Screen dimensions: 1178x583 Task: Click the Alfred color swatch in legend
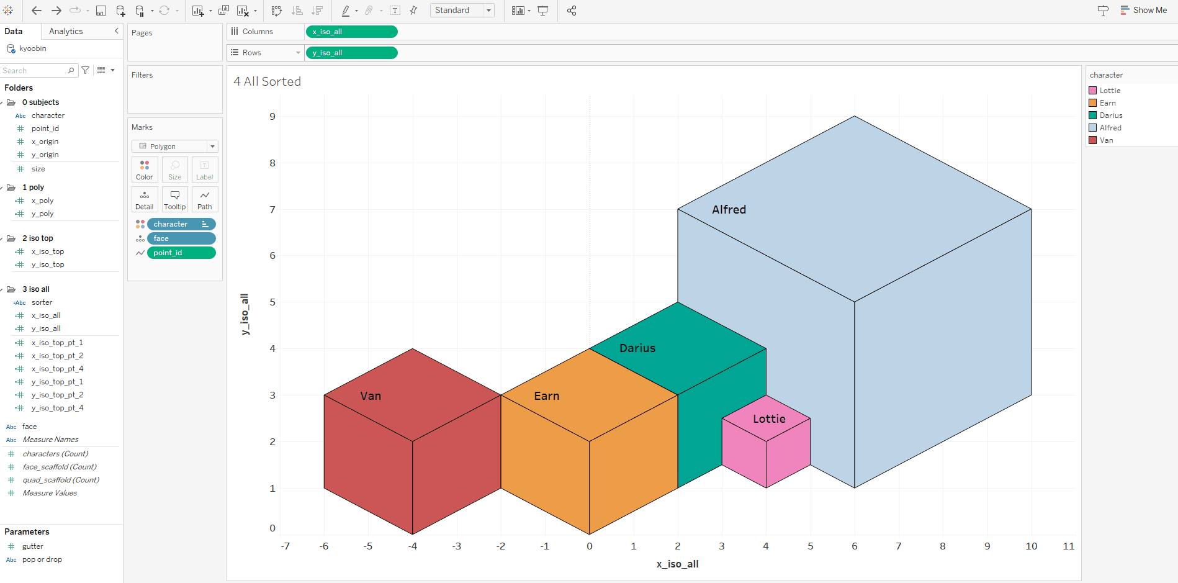pyautogui.click(x=1092, y=128)
